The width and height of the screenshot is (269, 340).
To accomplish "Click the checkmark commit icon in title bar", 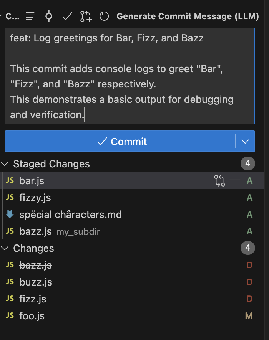I will 67,16.
